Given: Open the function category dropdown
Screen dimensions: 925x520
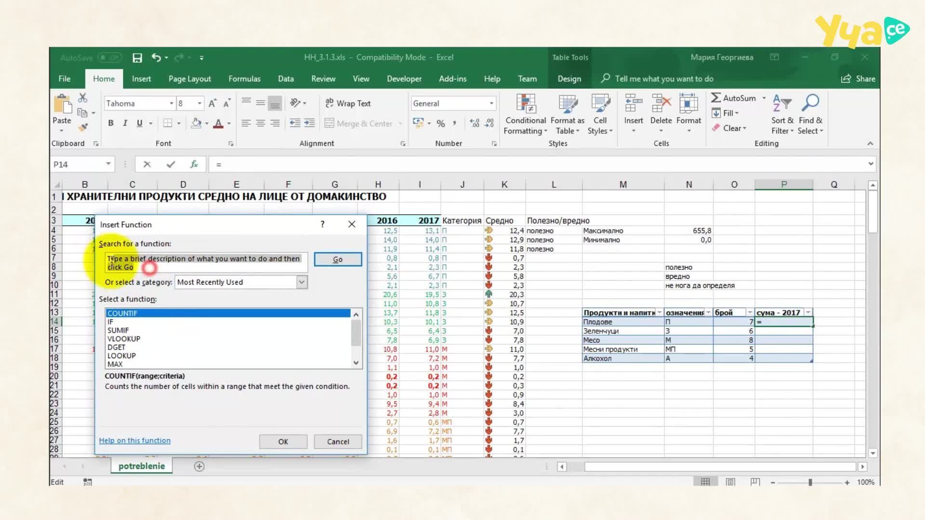Looking at the screenshot, I should point(302,282).
